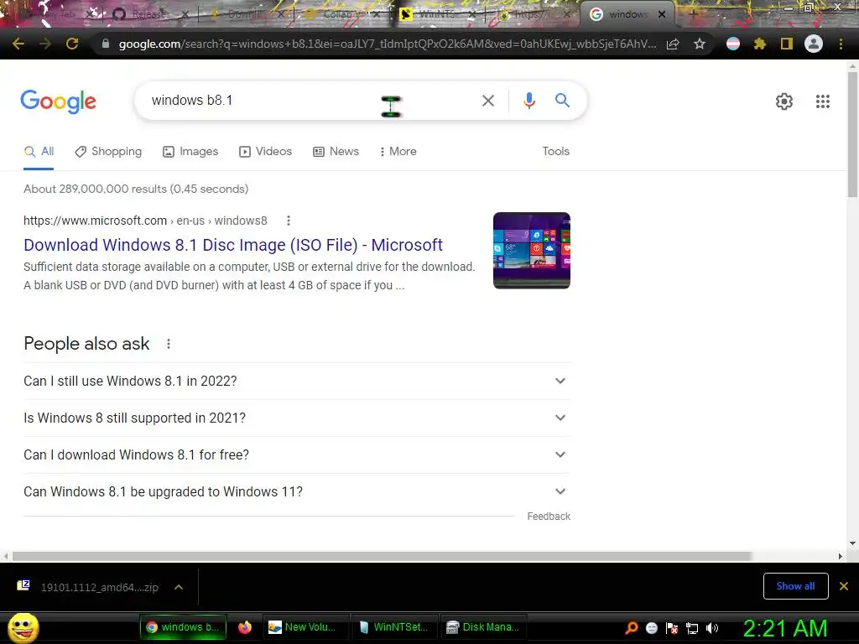Expand 'Can I download Windows 8.1 for free?'
The image size is (859, 644).
pyautogui.click(x=296, y=455)
